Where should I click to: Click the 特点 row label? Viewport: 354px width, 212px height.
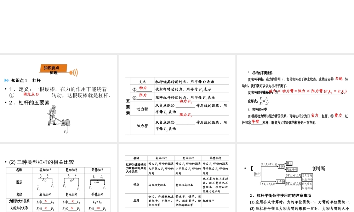click(136, 184)
